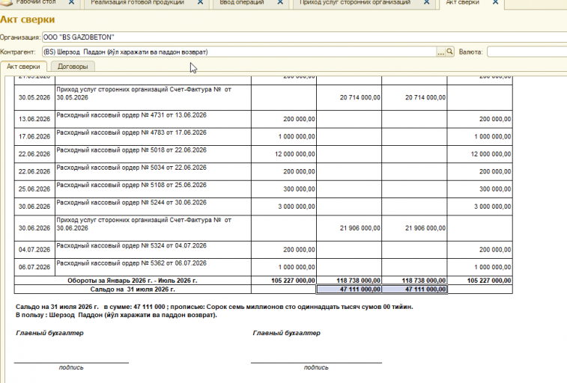Screen dimensions: 567x383
Task: Open the counterparty search magnifier icon
Action: point(449,52)
